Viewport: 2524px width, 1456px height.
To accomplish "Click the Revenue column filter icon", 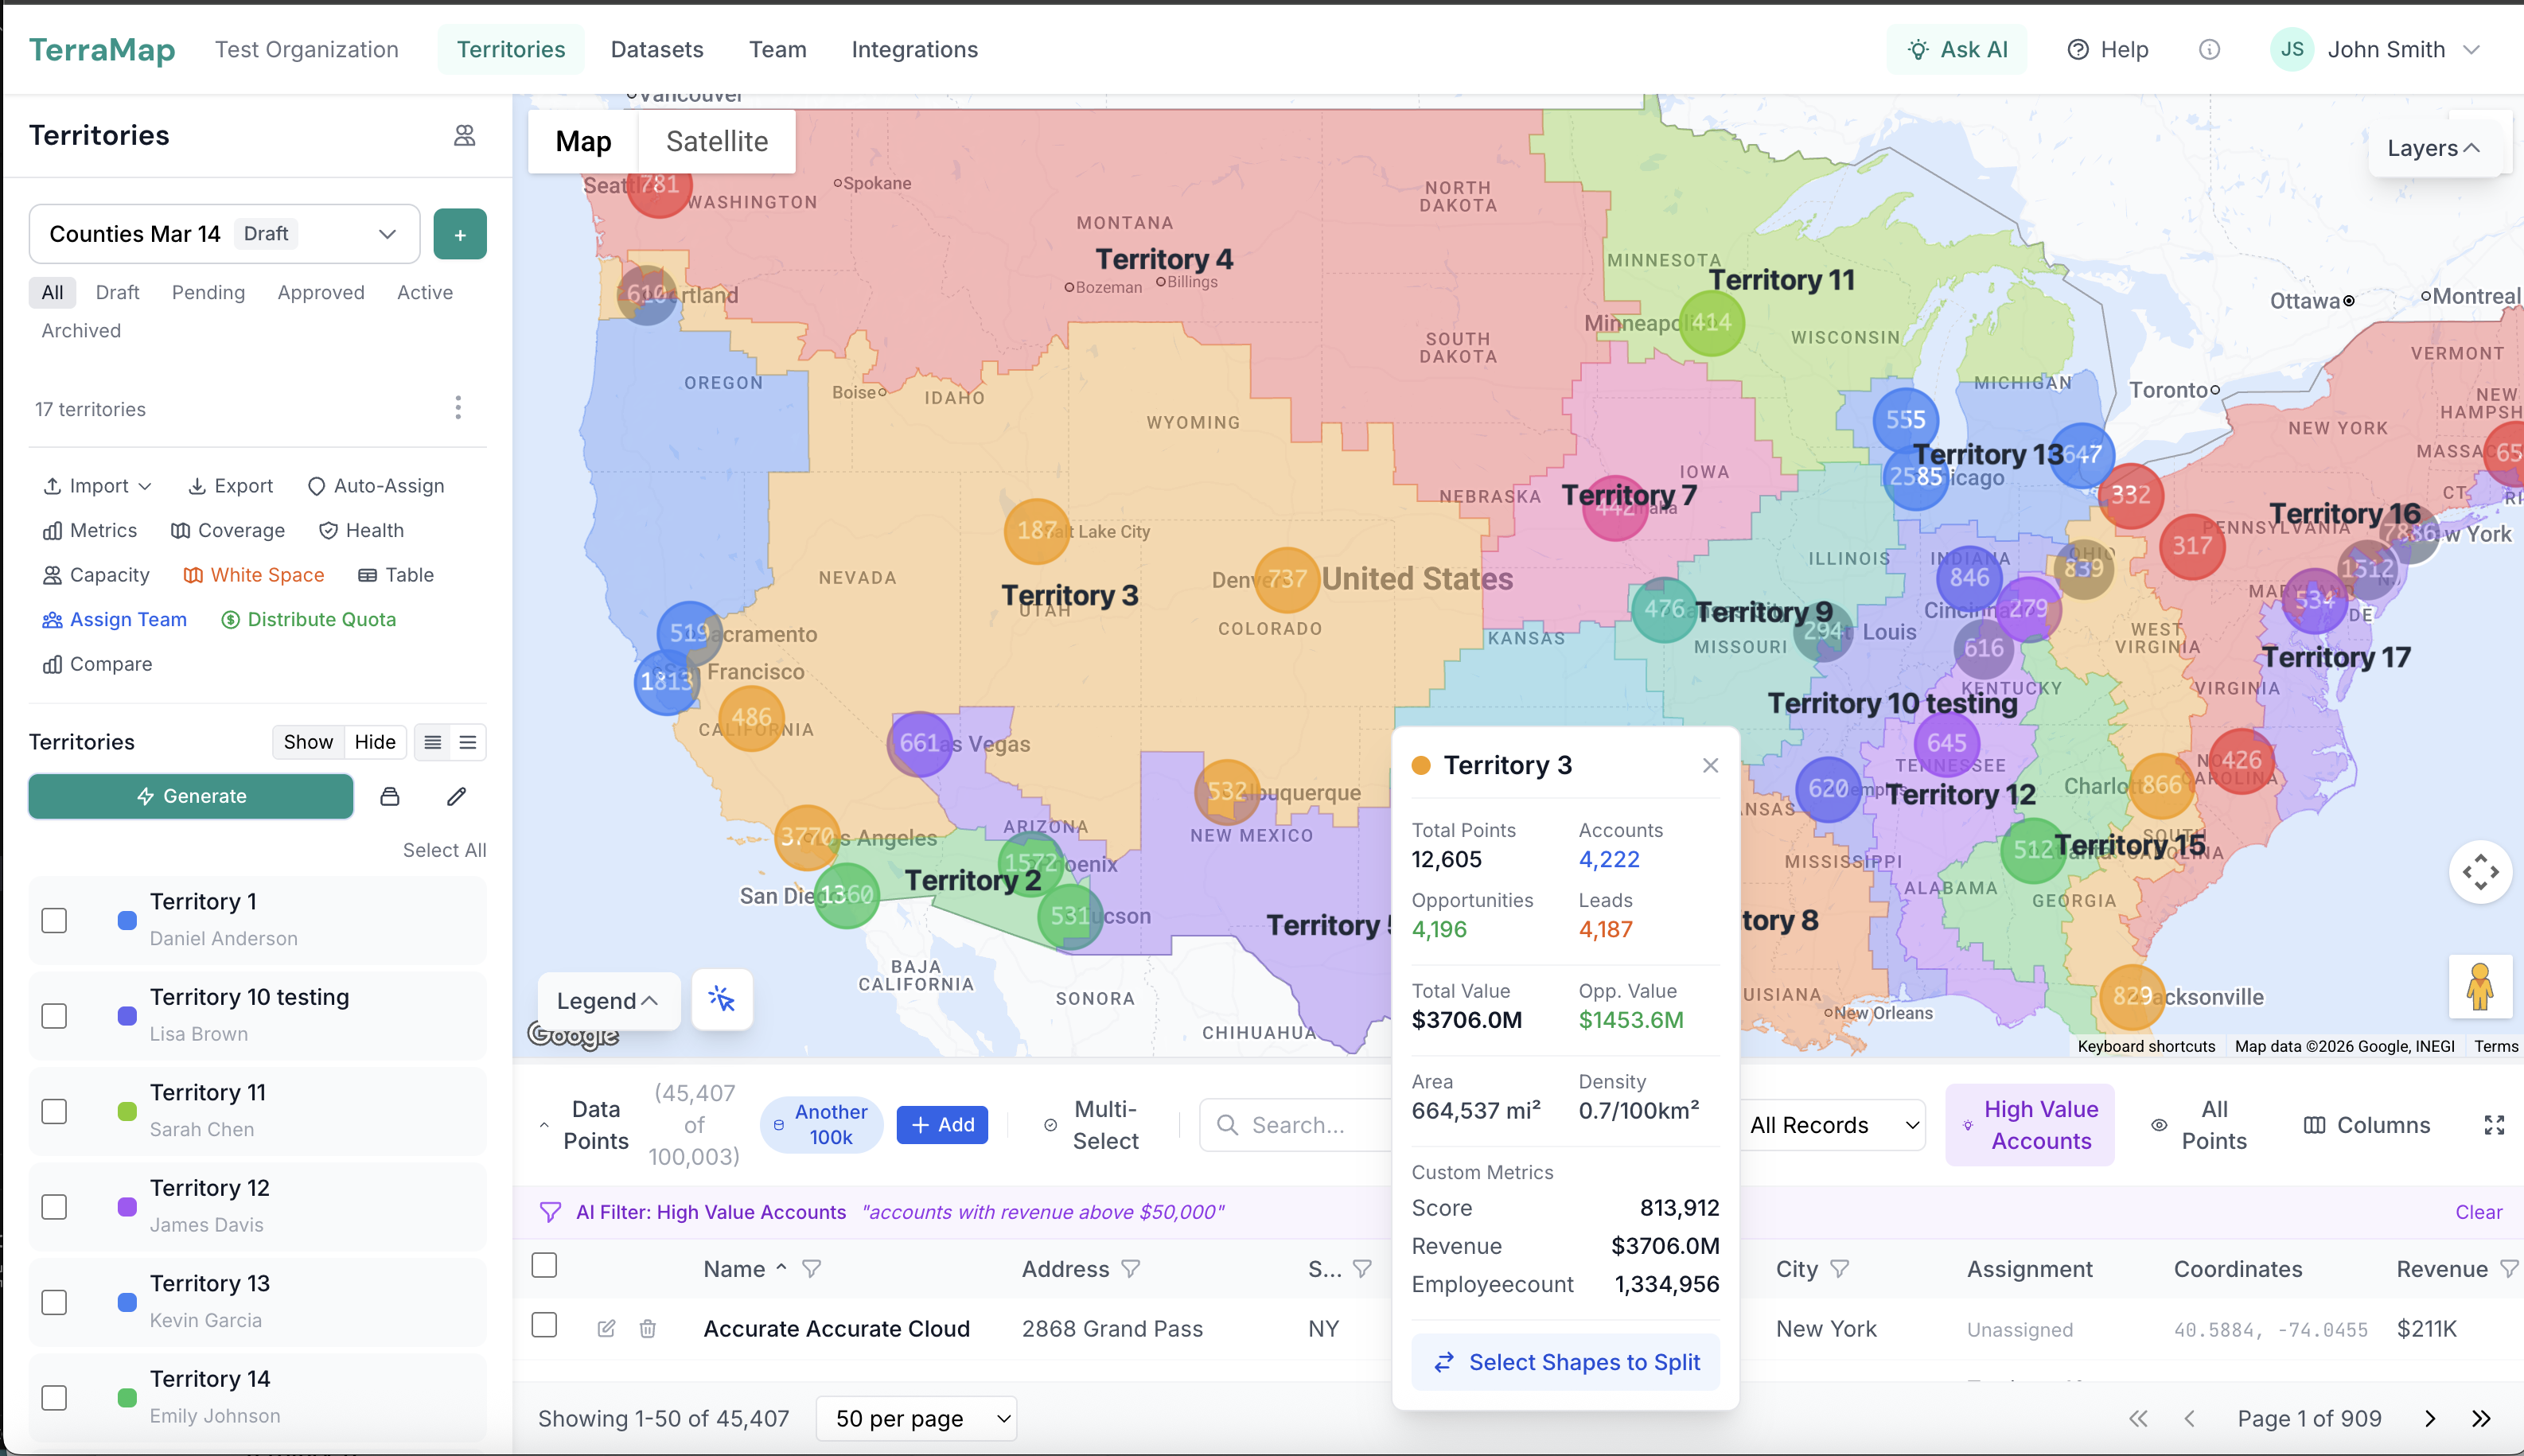I will point(2509,1269).
